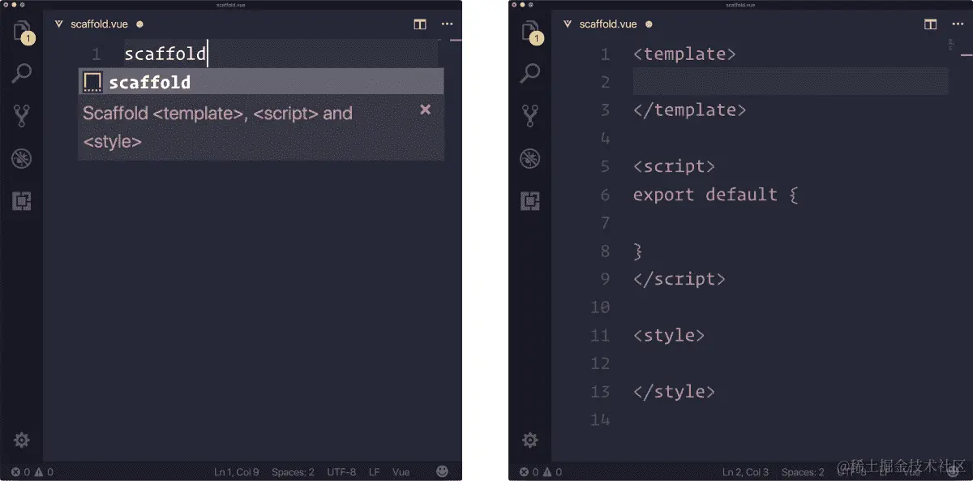
Task: Click the closing </template> tag line
Action: coord(689,110)
